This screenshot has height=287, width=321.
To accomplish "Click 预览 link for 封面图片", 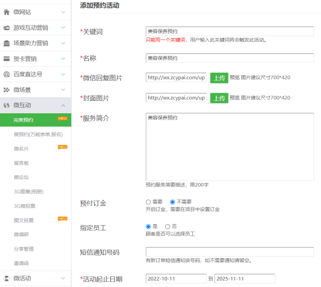I will (235, 98).
